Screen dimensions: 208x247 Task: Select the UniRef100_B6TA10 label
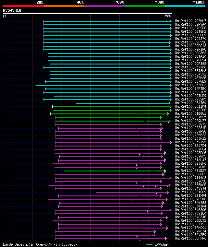(x=190, y=56)
